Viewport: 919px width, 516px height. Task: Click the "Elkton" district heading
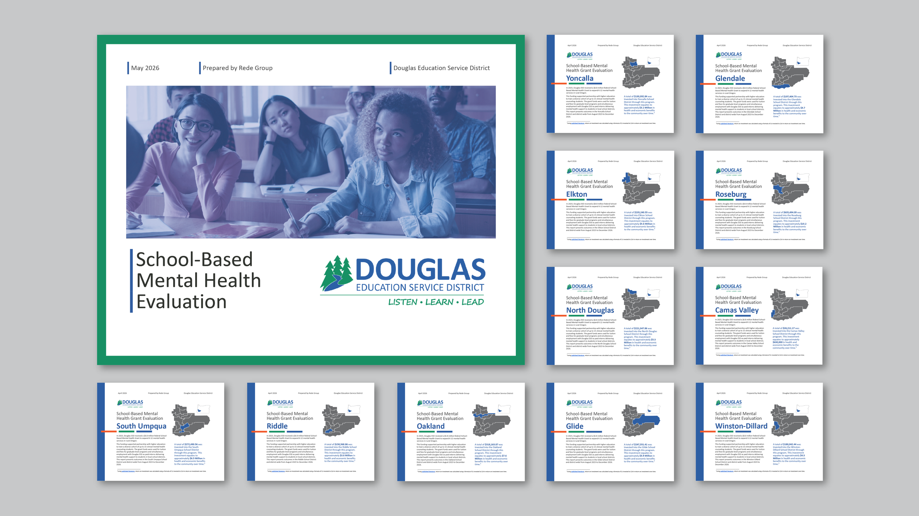click(577, 194)
